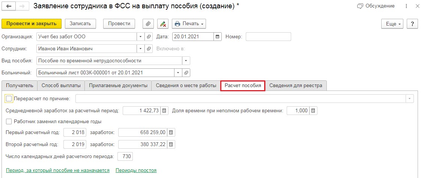Viewport: 421px width, 178px height.
Task: Switch to the Способ выплаты tab
Action: coord(61,86)
